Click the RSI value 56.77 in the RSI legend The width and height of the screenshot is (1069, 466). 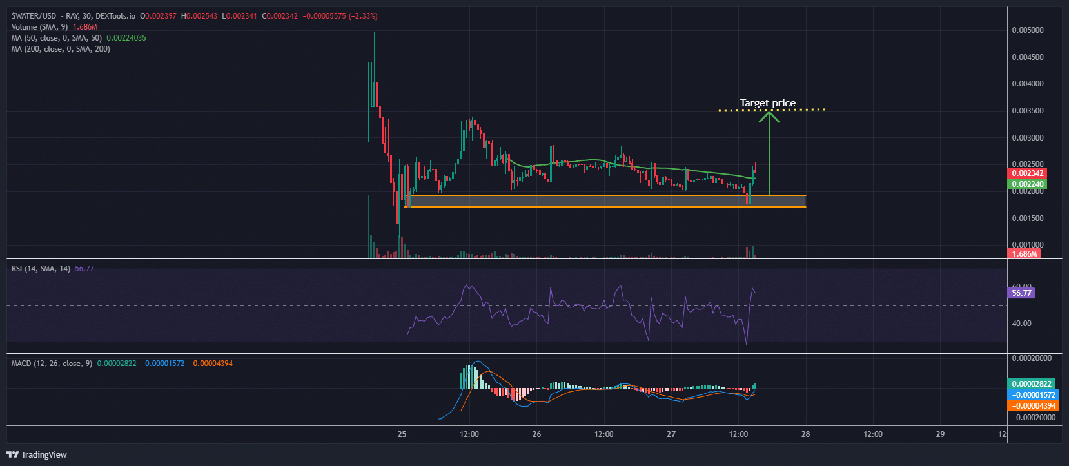pyautogui.click(x=84, y=269)
